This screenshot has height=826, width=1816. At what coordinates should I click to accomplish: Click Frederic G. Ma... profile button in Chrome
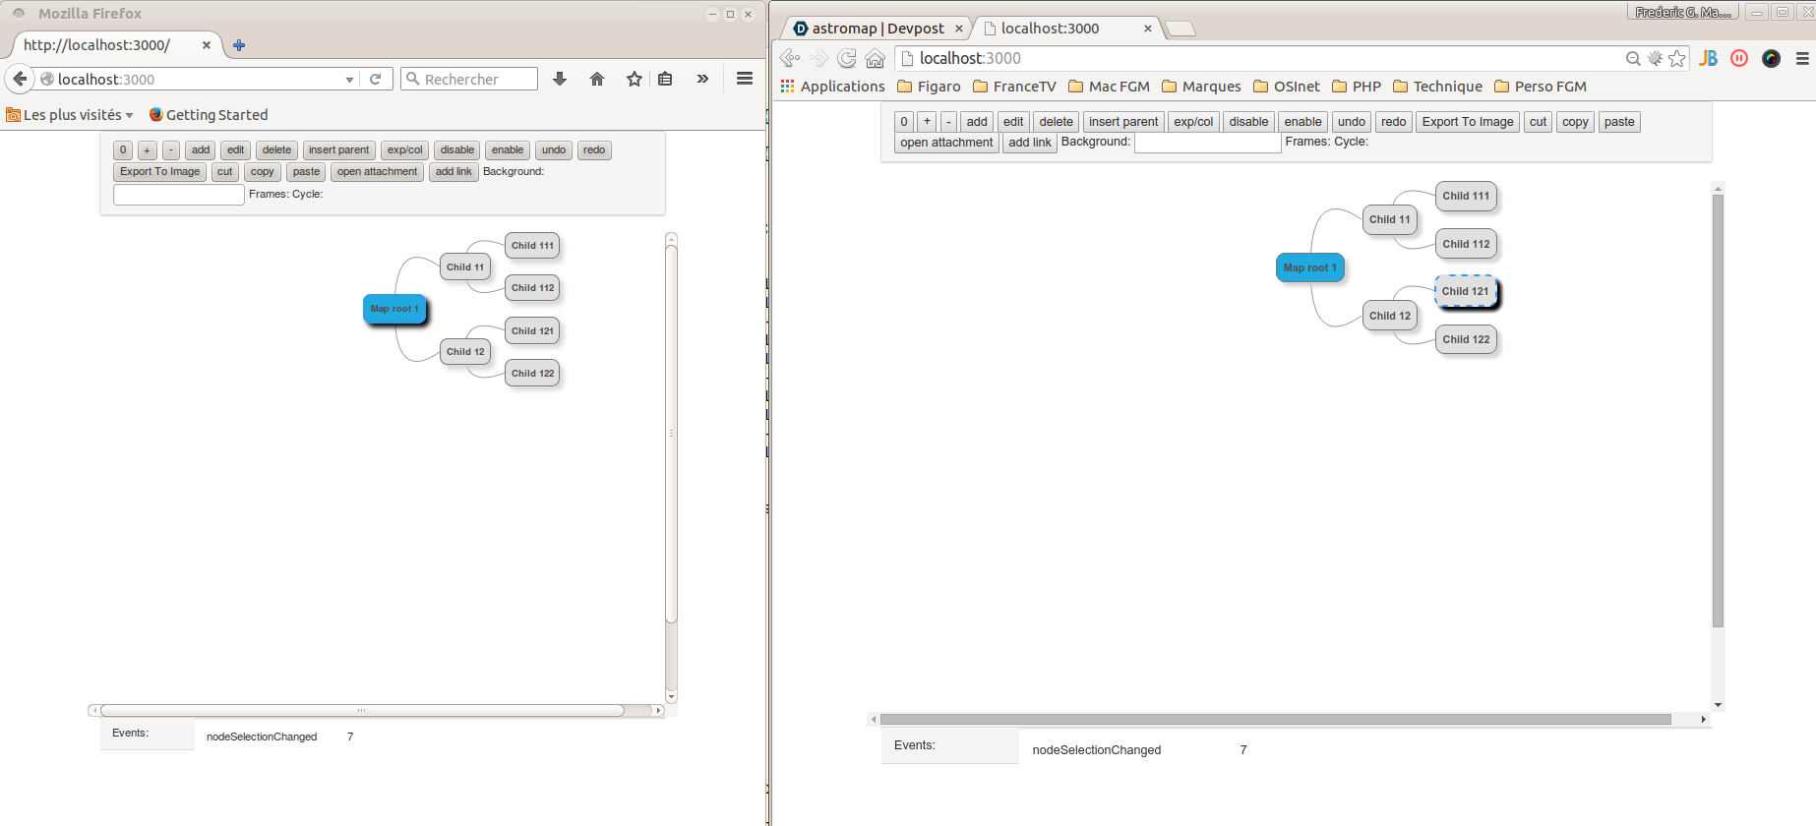(1683, 12)
